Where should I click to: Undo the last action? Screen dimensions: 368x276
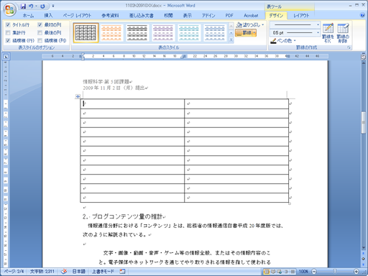click(31, 6)
